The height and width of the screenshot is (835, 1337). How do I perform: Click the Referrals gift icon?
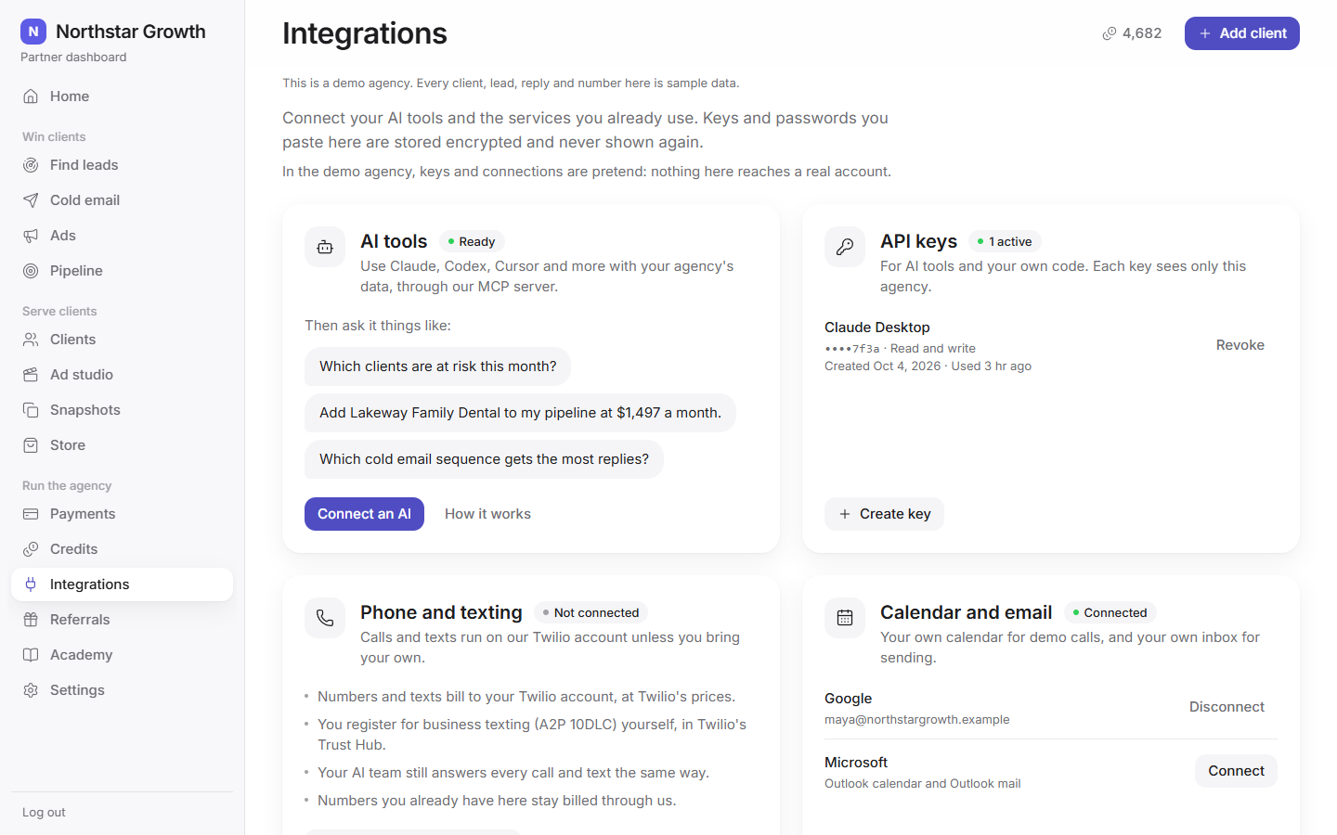click(x=31, y=620)
